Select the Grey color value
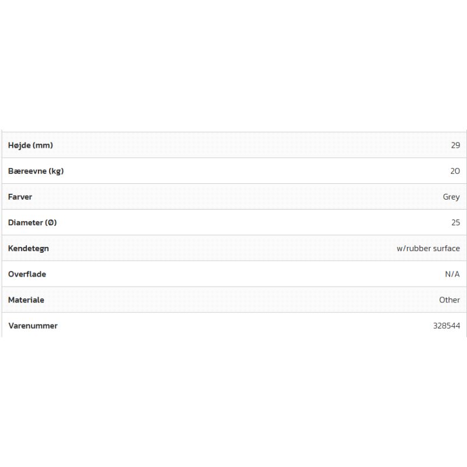 pyautogui.click(x=451, y=197)
